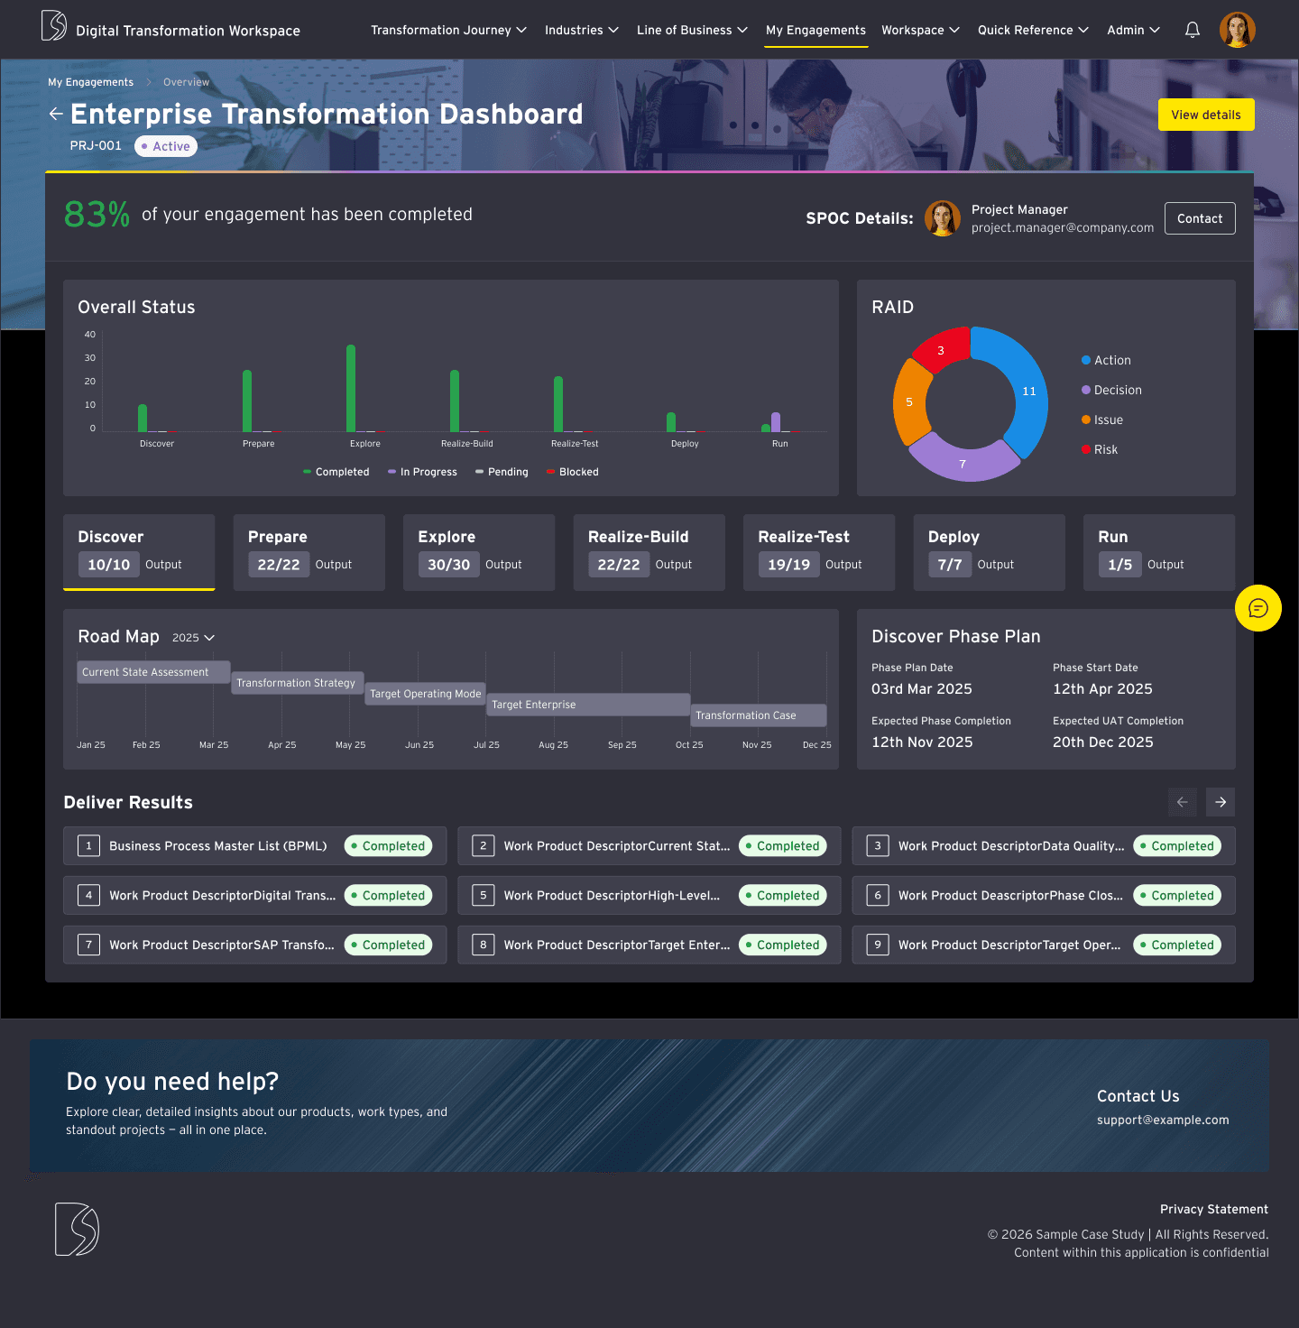
Task: Select the My Engagements nav tab
Action: tap(815, 30)
